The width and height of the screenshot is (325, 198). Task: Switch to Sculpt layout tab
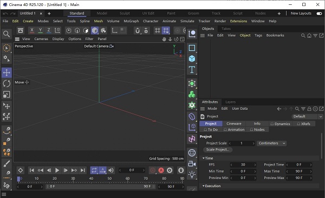pos(125,14)
